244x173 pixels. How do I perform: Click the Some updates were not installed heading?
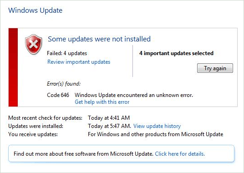[x=99, y=39]
